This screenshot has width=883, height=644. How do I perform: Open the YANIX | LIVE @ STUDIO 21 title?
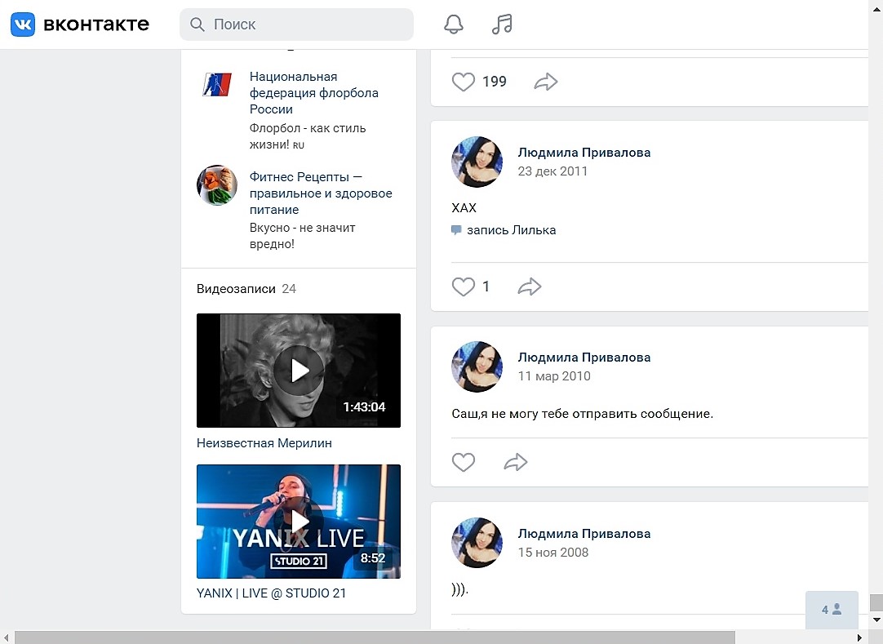point(271,593)
